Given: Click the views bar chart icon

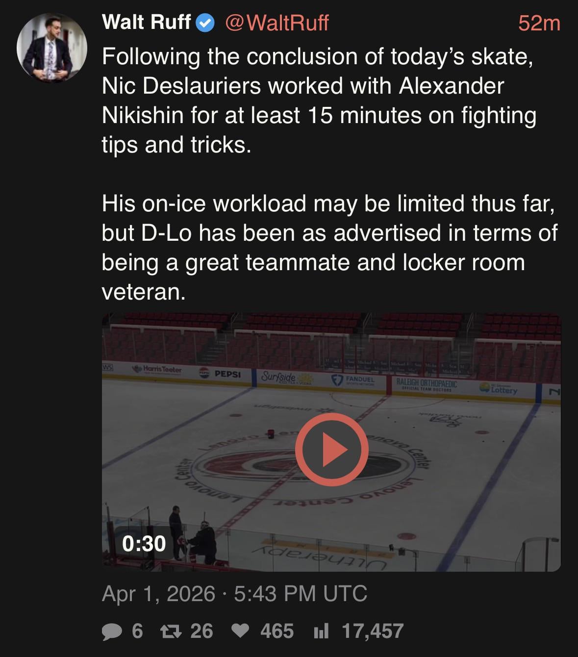Looking at the screenshot, I should (x=321, y=632).
